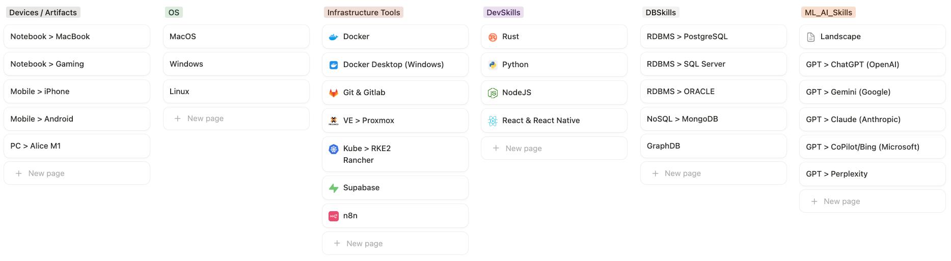This screenshot has width=951, height=261.
Task: Select the ML_AI_Skills group label
Action: [x=828, y=13]
